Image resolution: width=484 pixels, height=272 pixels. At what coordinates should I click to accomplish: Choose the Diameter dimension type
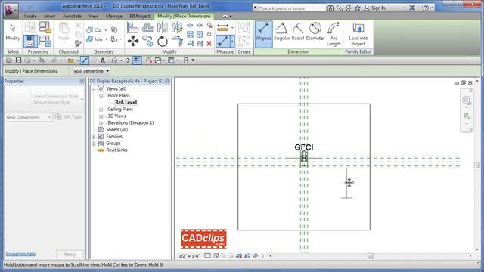click(x=315, y=32)
